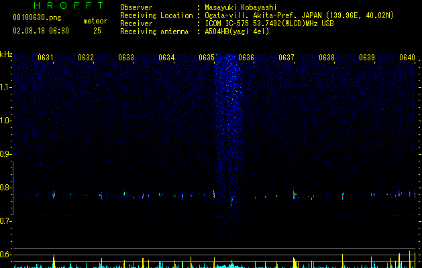
Task: Click the 1.0 kHz frequency label
Action: point(5,121)
